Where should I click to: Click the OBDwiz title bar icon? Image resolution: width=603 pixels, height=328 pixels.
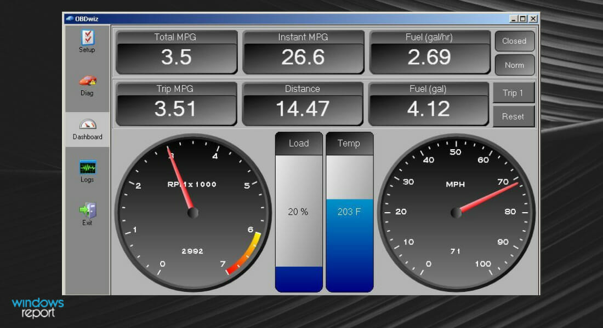click(69, 19)
